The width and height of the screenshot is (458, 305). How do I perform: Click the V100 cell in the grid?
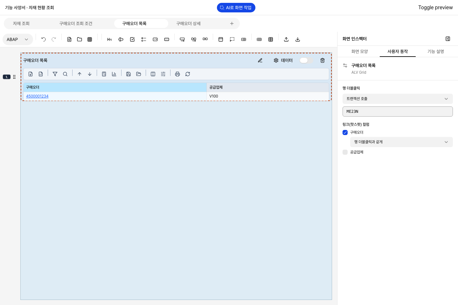pos(268,96)
